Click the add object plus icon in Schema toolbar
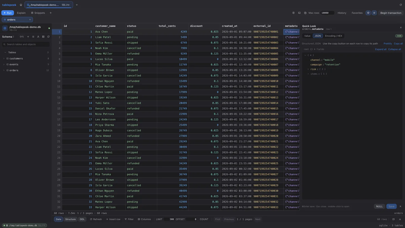Viewport: 405px width, 228px height. (x=28, y=37)
